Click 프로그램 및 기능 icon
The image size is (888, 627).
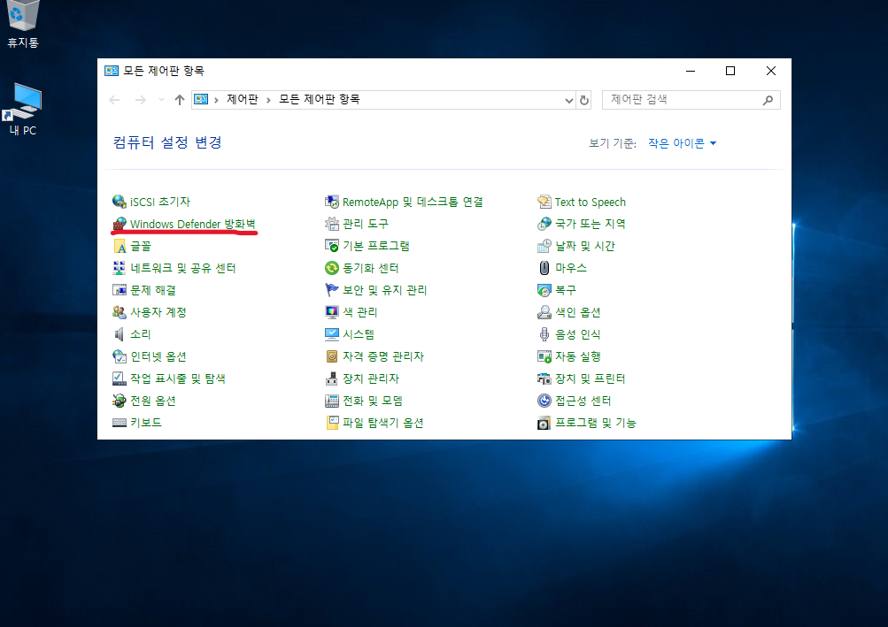pos(544,422)
